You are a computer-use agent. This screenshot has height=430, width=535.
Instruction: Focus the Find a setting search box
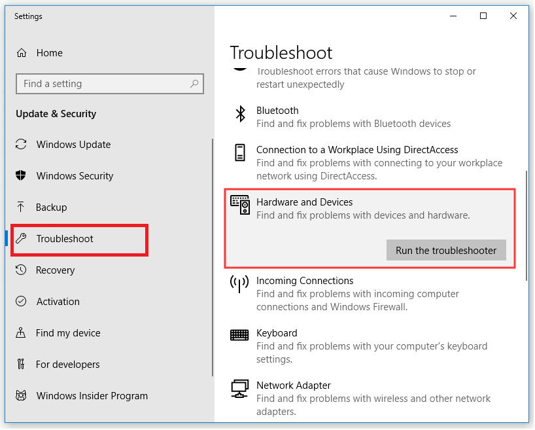click(110, 84)
